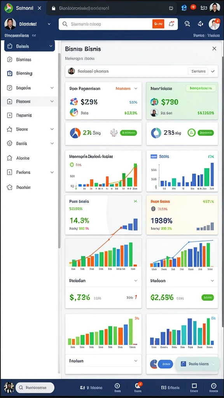
Task: Click the notification bell in search bar
Action: tap(171, 24)
